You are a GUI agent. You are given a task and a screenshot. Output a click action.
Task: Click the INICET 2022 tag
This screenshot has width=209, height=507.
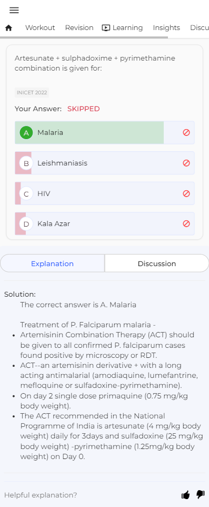[x=32, y=92]
